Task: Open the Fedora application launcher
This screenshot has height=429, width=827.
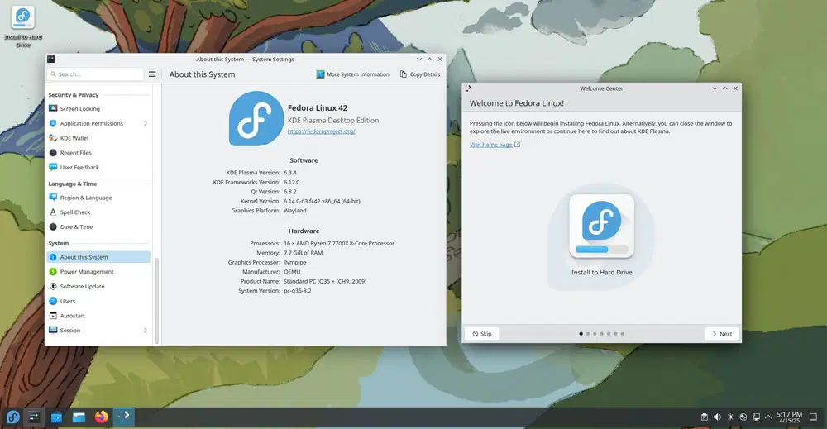Action: point(12,417)
